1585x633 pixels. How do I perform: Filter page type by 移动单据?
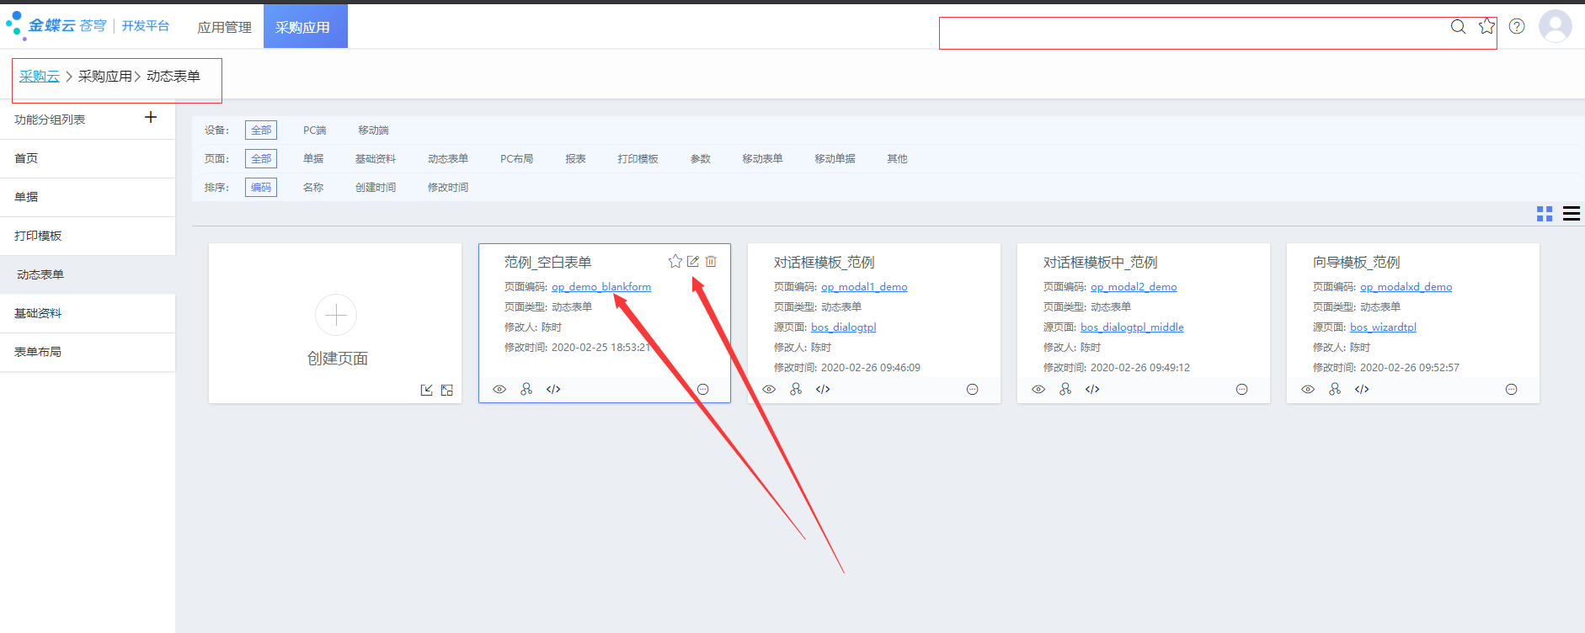(835, 159)
